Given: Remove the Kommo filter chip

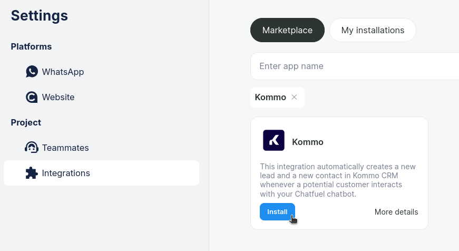Looking at the screenshot, I should pyautogui.click(x=295, y=97).
